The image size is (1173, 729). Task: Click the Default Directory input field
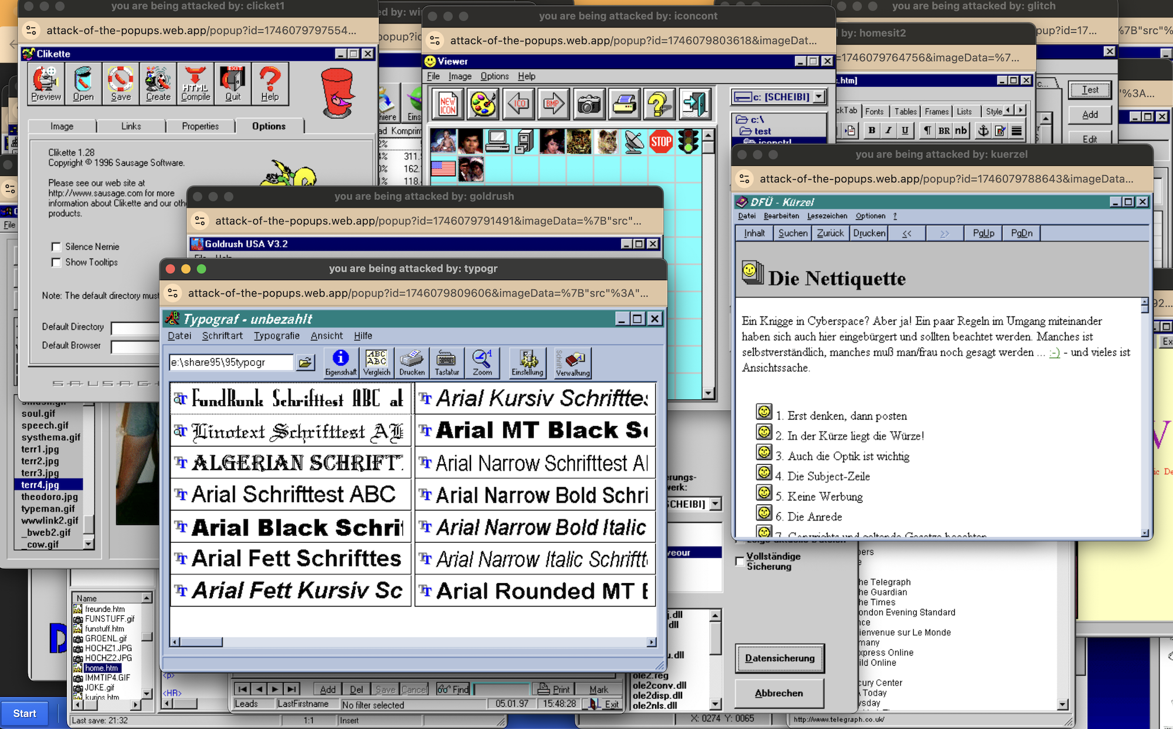click(135, 328)
